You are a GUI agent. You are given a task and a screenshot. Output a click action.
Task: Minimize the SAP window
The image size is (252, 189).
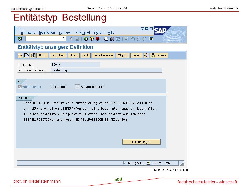143,29
